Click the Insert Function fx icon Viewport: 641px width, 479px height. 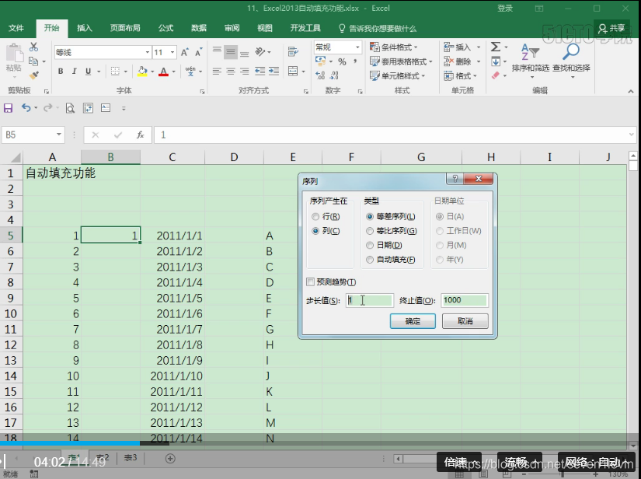tap(140, 135)
